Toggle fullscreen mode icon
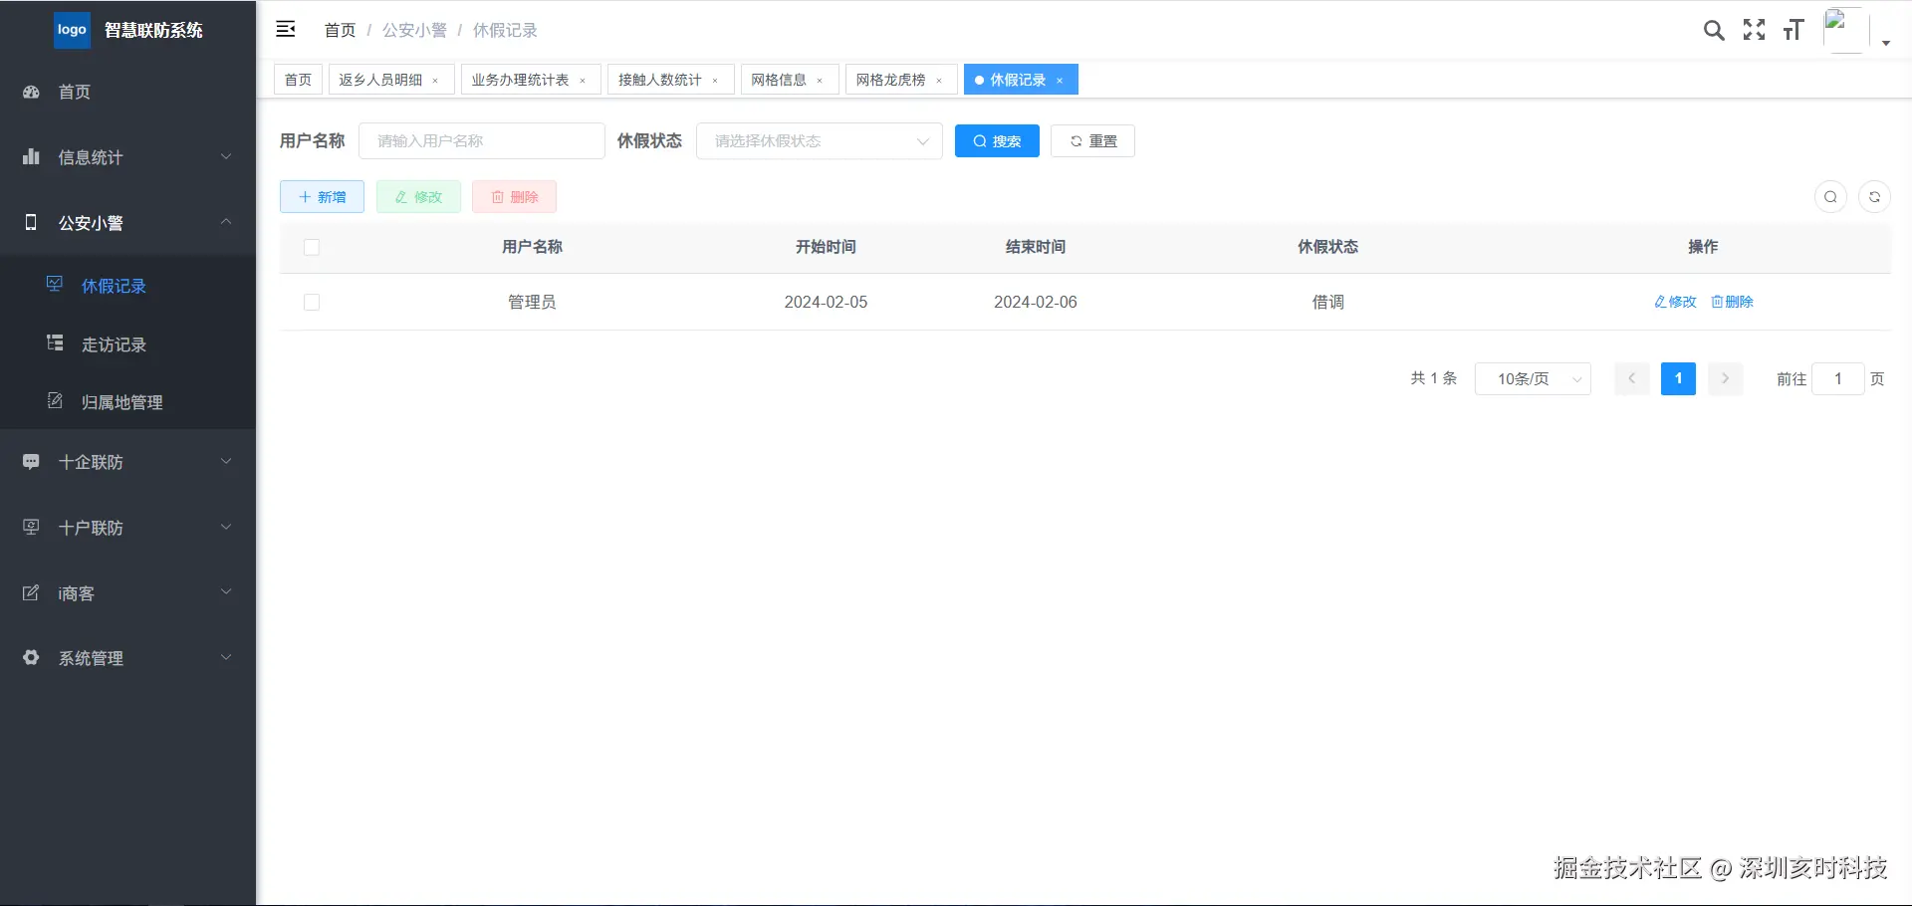Screen dimensions: 1912x906 1755,30
